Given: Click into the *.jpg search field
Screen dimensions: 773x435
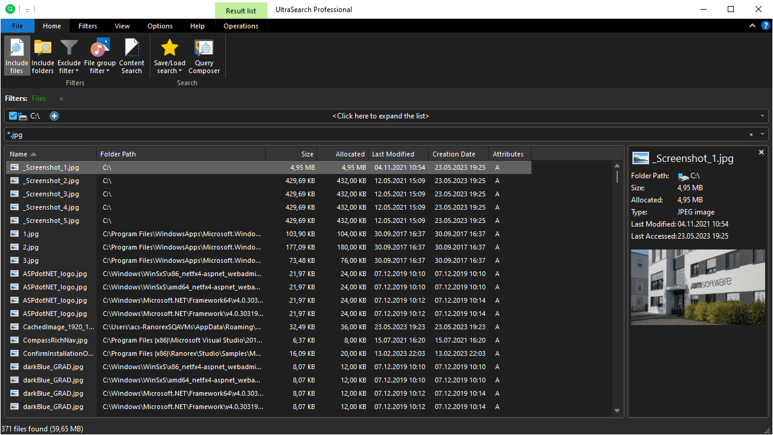Looking at the screenshot, I should (x=374, y=135).
